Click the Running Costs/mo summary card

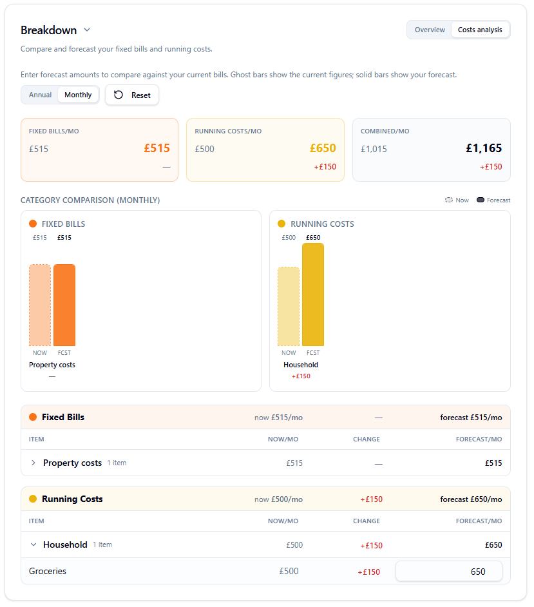[x=265, y=149]
